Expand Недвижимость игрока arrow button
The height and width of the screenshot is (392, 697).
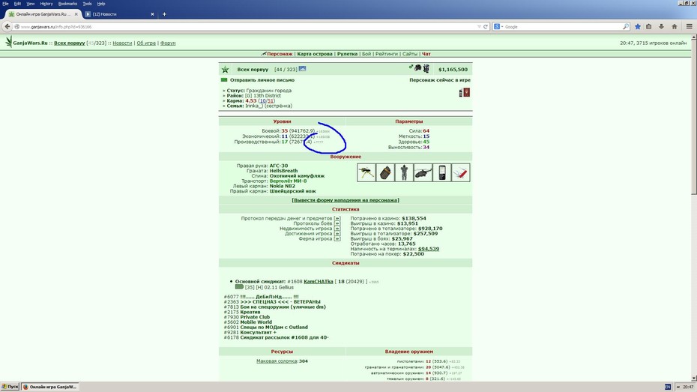click(337, 229)
